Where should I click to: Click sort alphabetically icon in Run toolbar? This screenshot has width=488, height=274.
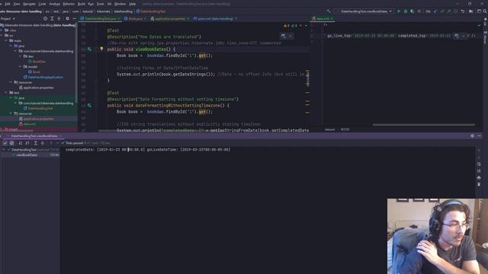pyautogui.click(x=21, y=143)
